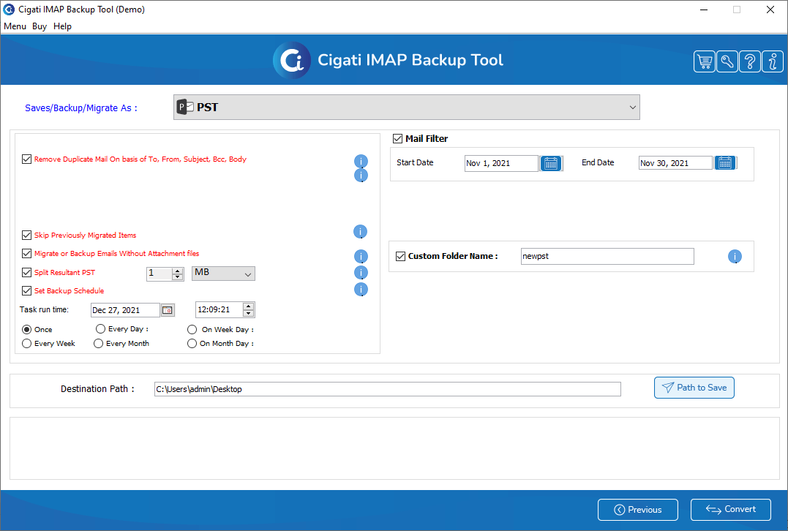Select the Every Week radio button

26,344
